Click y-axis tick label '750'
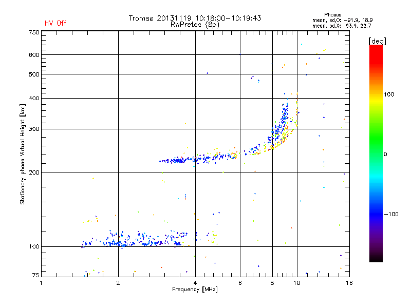Image resolution: width=411 pixels, height=308 pixels. (34, 32)
